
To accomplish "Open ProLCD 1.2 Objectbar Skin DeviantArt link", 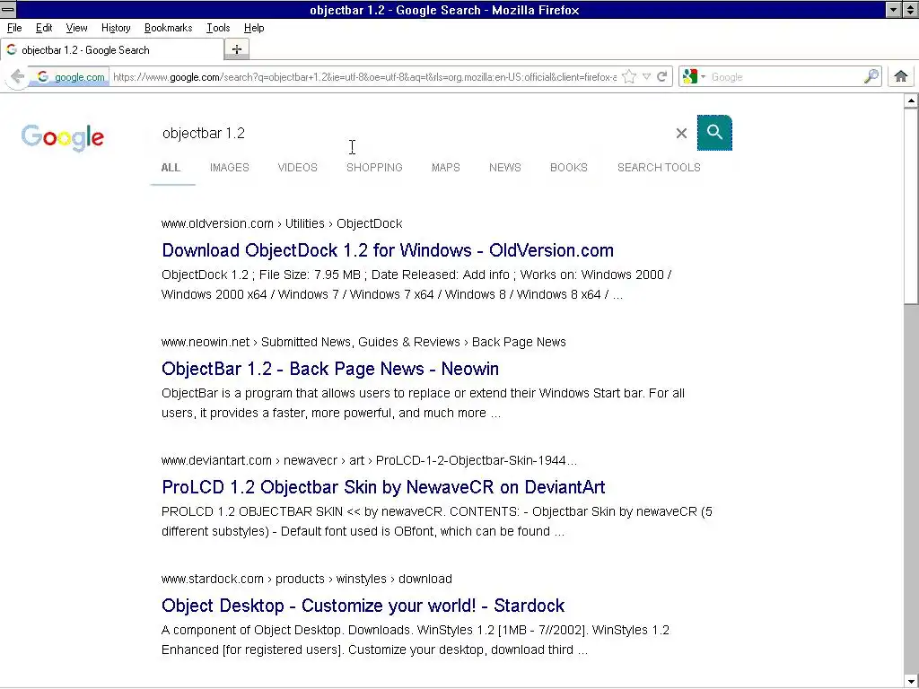I will point(383,487).
